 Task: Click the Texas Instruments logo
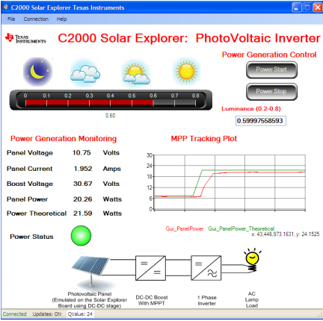[x=25, y=39]
